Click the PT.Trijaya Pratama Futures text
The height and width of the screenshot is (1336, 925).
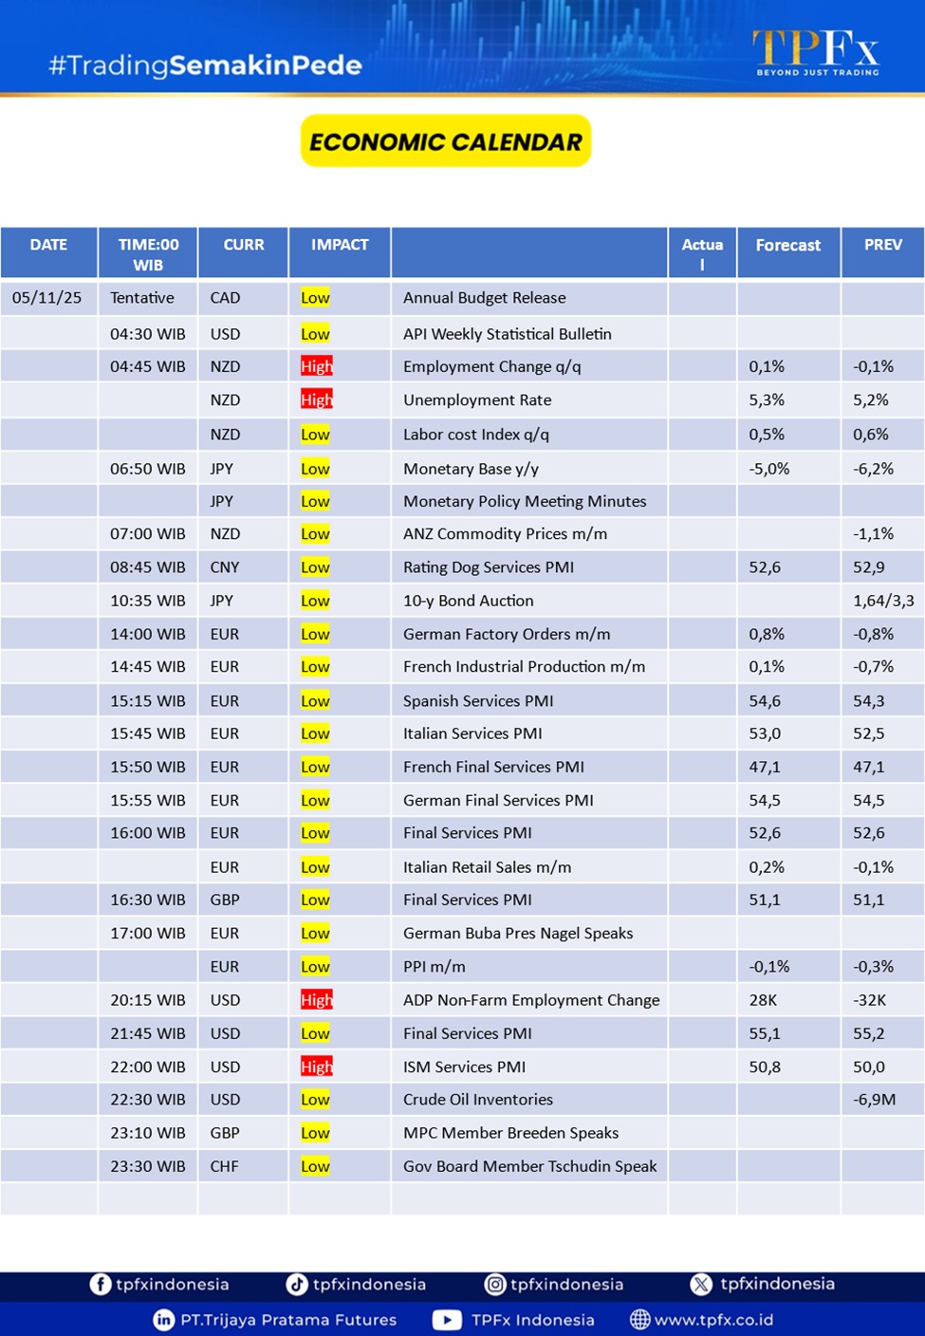click(x=288, y=1320)
